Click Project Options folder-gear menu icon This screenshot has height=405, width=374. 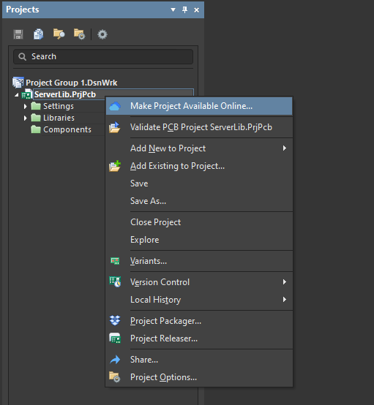click(115, 377)
